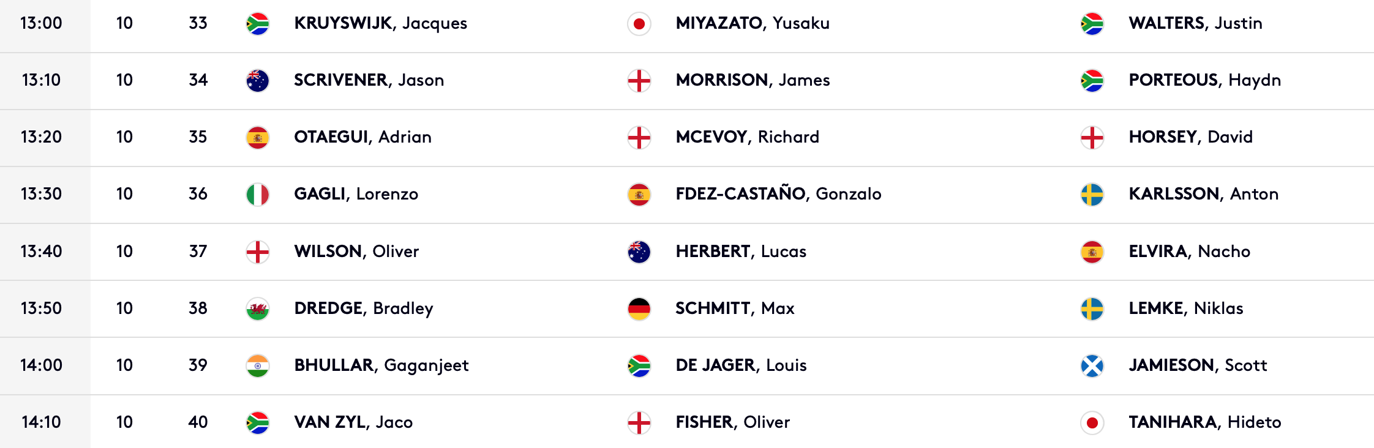Screen dimensions: 1374x448
Task: Open player OTAEGUI, Adrian
Action: point(362,137)
